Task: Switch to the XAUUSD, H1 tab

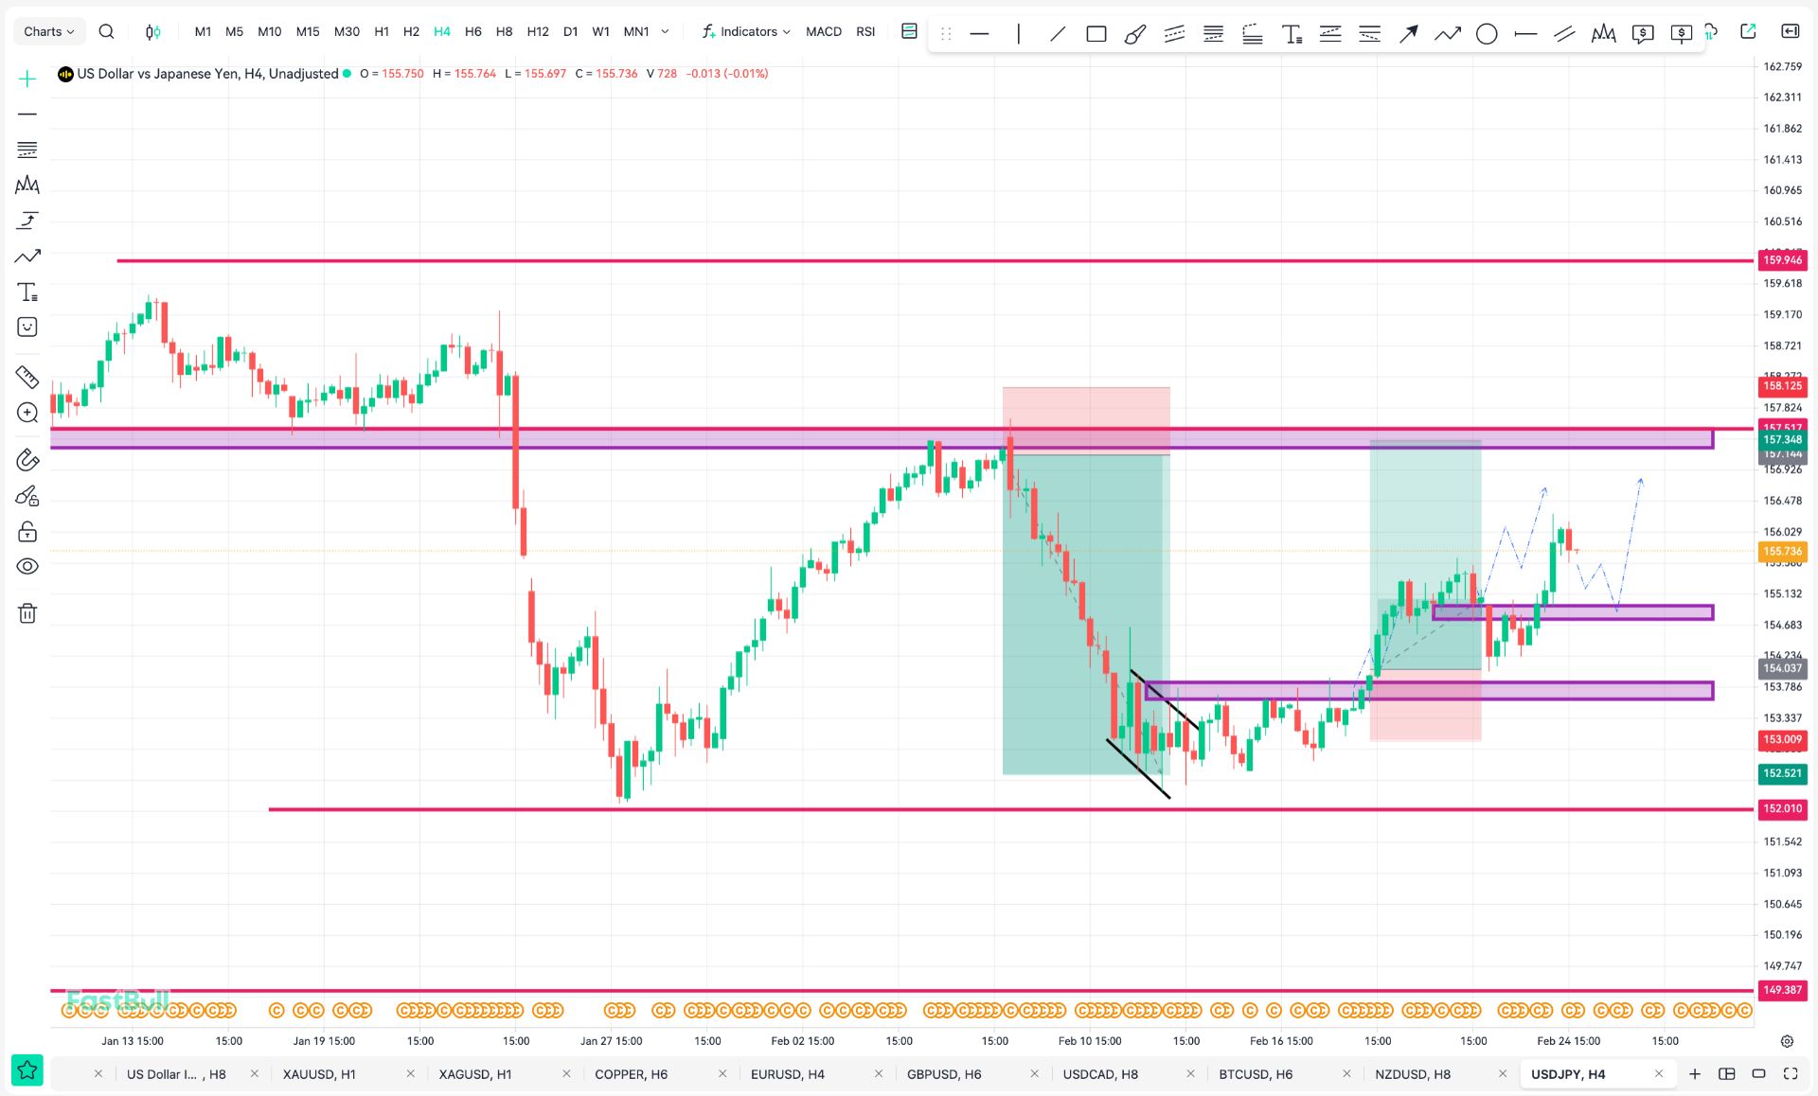Action: (319, 1073)
